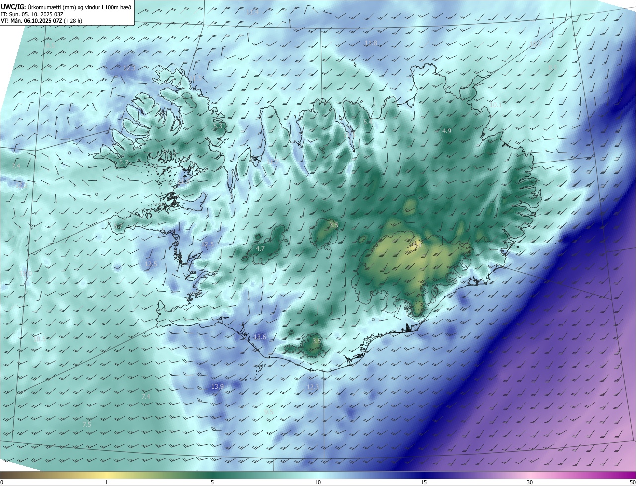The width and height of the screenshot is (636, 486).
Task: Click the 7.5 value label
Action: click(87, 424)
